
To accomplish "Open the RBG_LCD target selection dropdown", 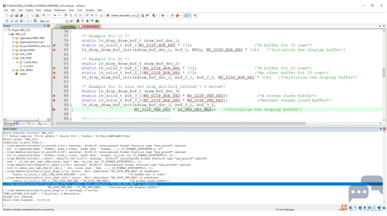I will point(67,21).
